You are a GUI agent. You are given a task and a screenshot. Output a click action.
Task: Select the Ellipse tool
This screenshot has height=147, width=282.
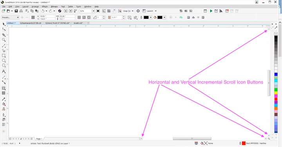pyautogui.click(x=4, y=60)
